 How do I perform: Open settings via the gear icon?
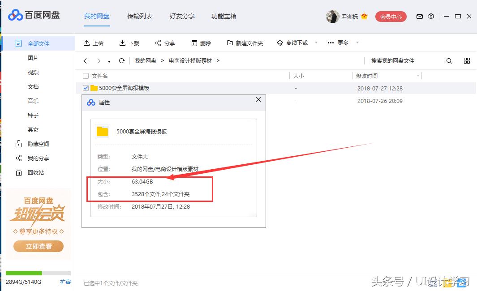pos(431,16)
